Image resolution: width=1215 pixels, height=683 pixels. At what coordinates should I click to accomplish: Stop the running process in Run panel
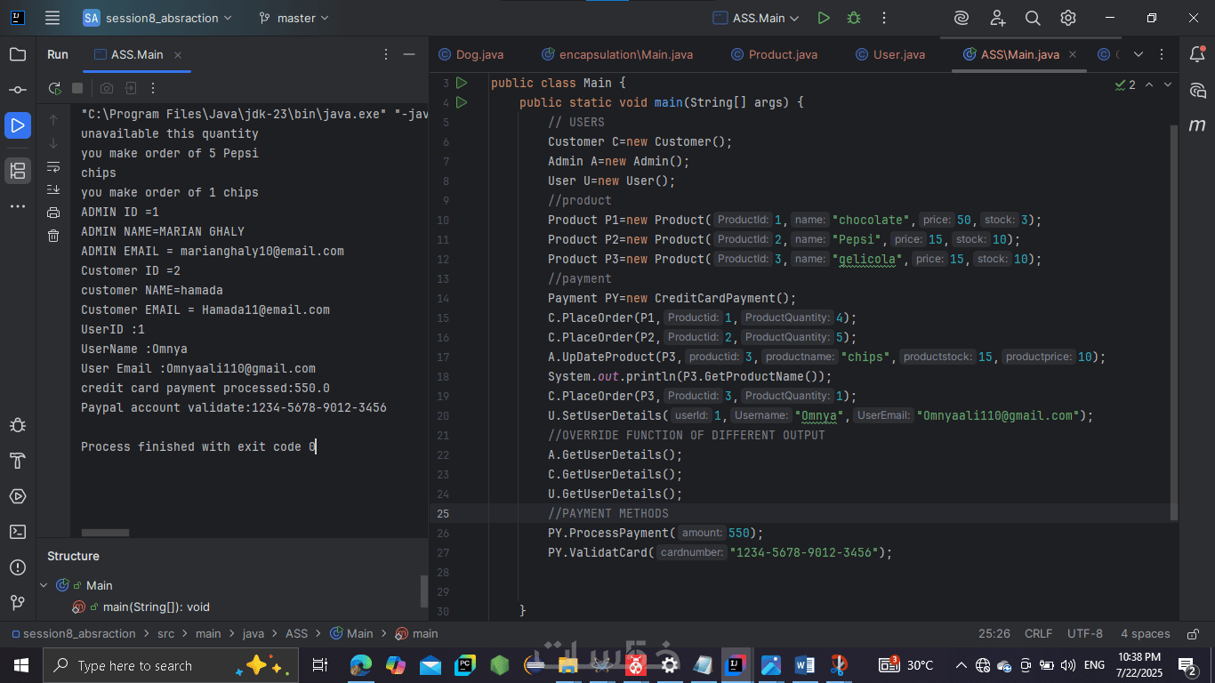coord(77,88)
